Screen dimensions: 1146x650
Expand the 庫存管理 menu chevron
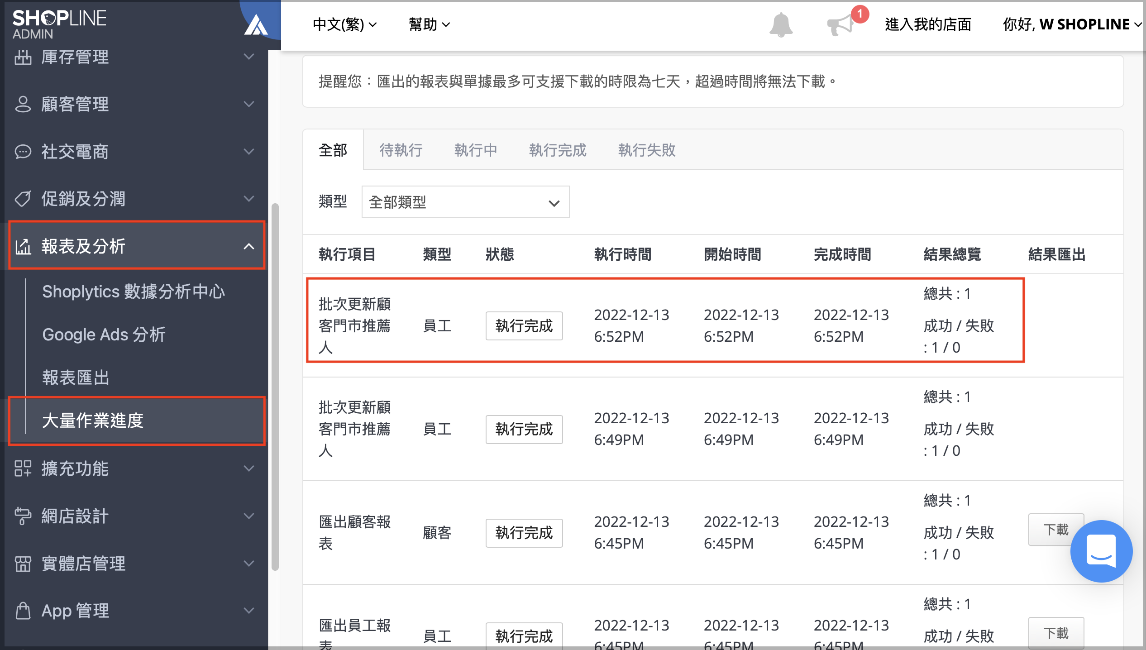coord(249,57)
